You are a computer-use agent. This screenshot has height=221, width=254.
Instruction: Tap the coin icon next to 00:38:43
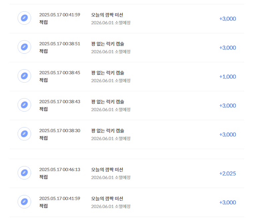click(24, 105)
